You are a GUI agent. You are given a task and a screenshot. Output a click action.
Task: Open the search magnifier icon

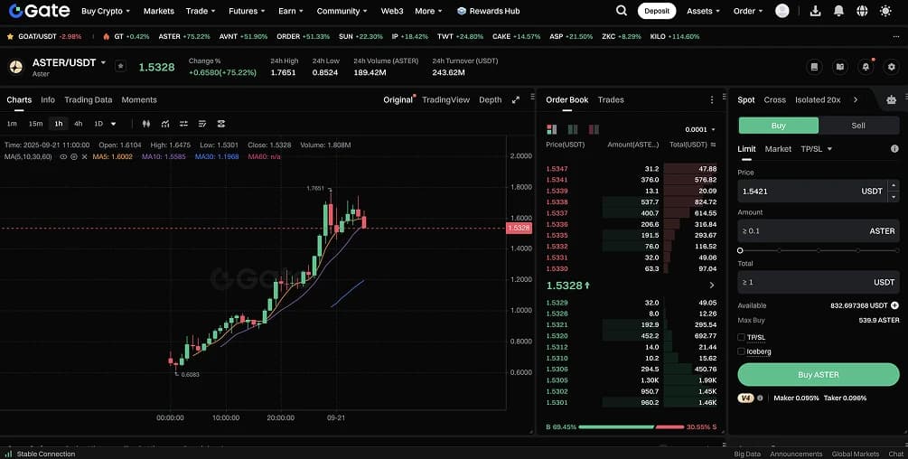[622, 11]
